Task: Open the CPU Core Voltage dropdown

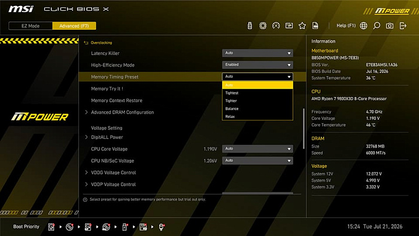Action: (x=257, y=149)
